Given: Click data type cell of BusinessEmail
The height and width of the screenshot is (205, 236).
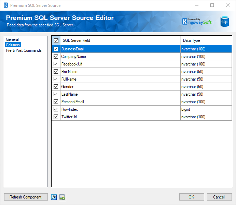Looking at the screenshot, I should click(206, 49).
